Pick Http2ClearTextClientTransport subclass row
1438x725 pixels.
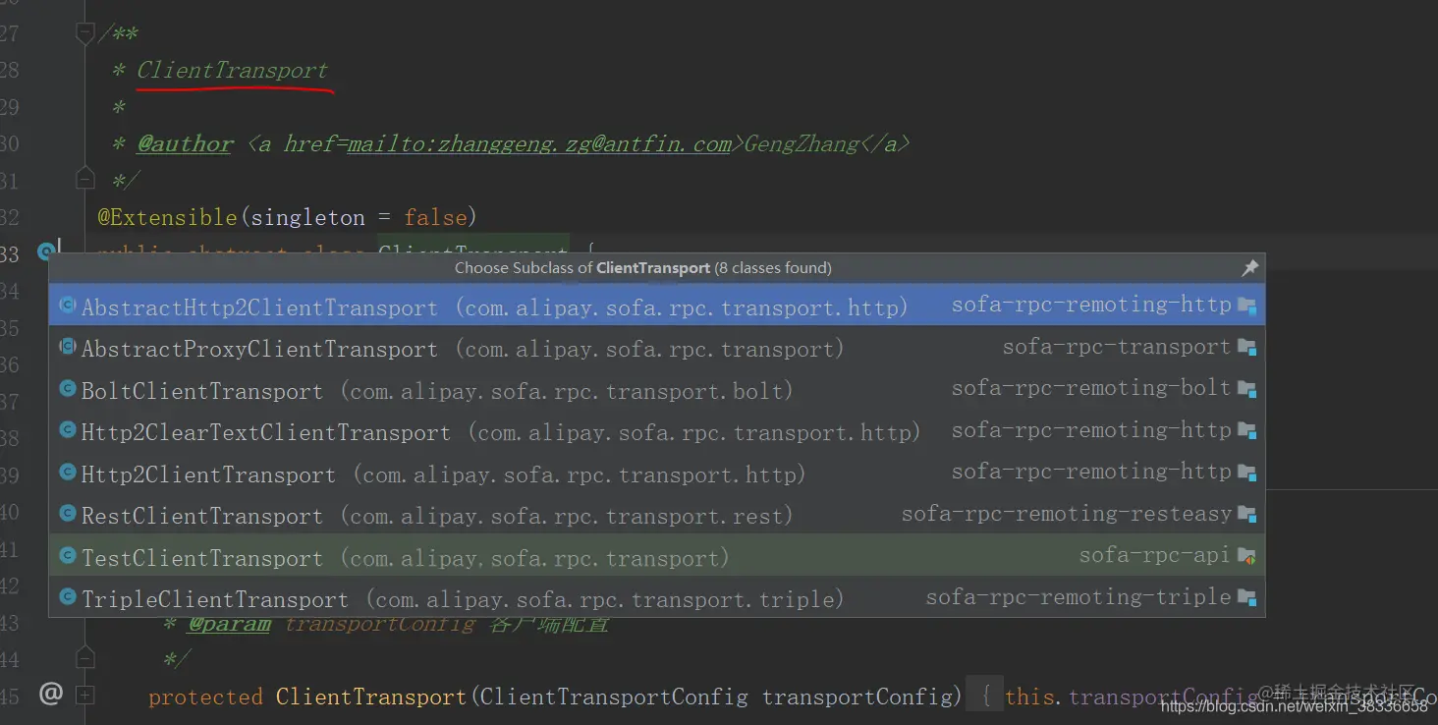pos(657,431)
